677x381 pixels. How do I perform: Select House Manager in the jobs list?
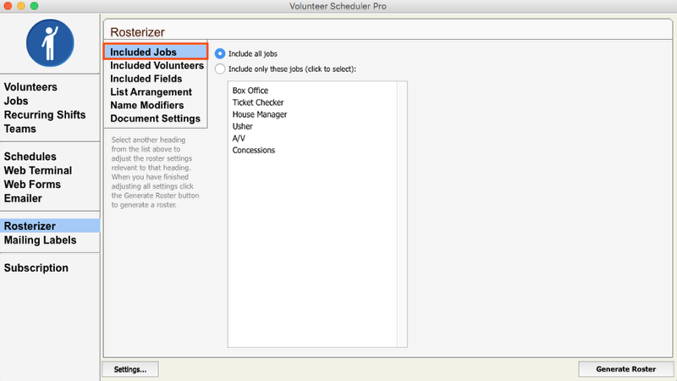tap(260, 114)
